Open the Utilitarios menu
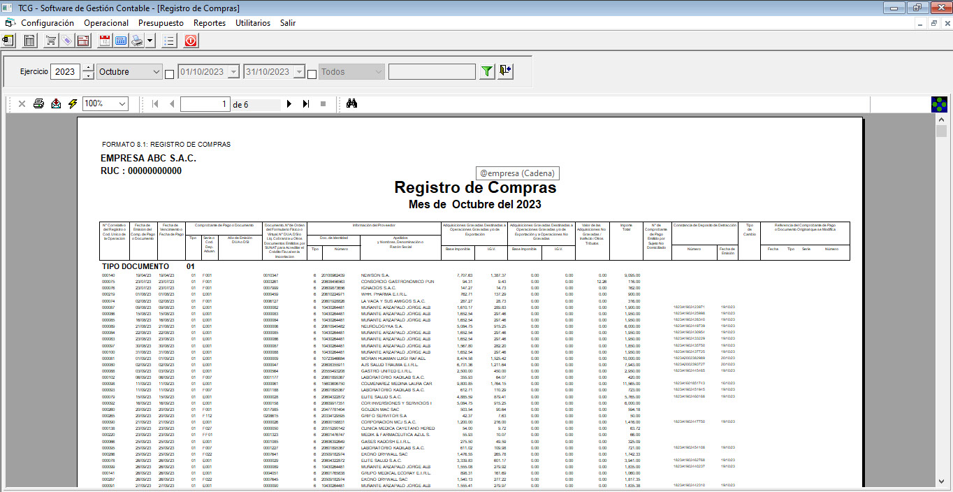This screenshot has height=492, width=953. click(x=253, y=23)
